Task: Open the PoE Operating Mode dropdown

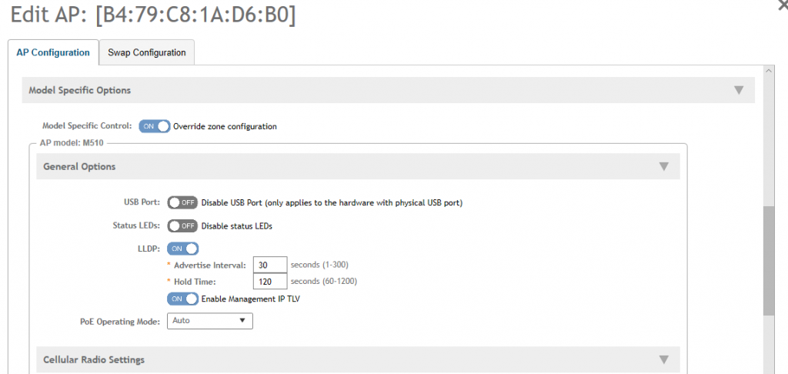Action: (x=209, y=320)
